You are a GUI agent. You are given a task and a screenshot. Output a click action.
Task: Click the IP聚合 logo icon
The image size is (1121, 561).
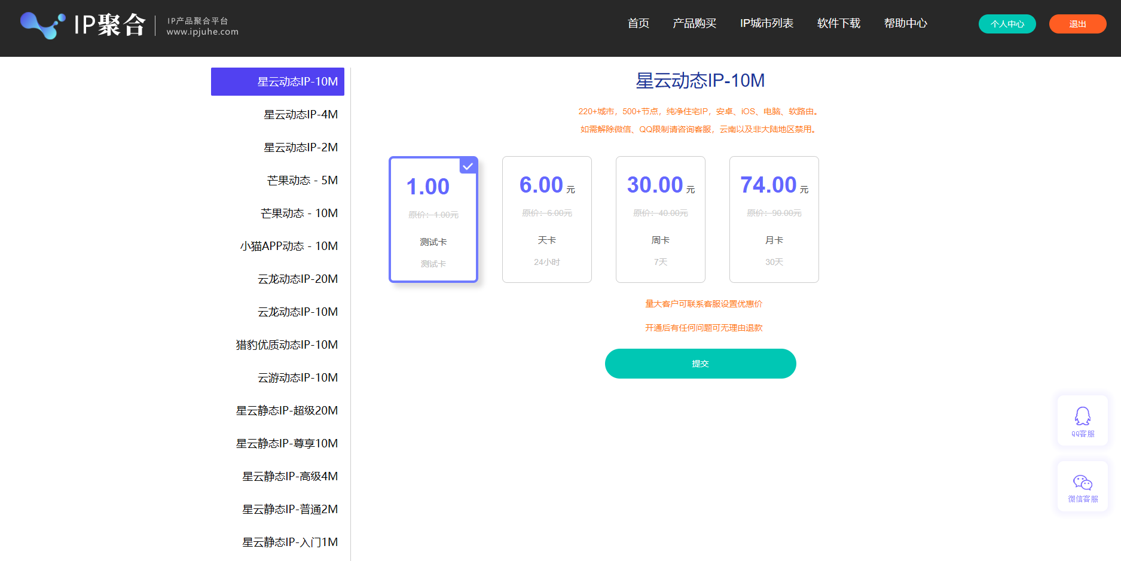click(42, 25)
